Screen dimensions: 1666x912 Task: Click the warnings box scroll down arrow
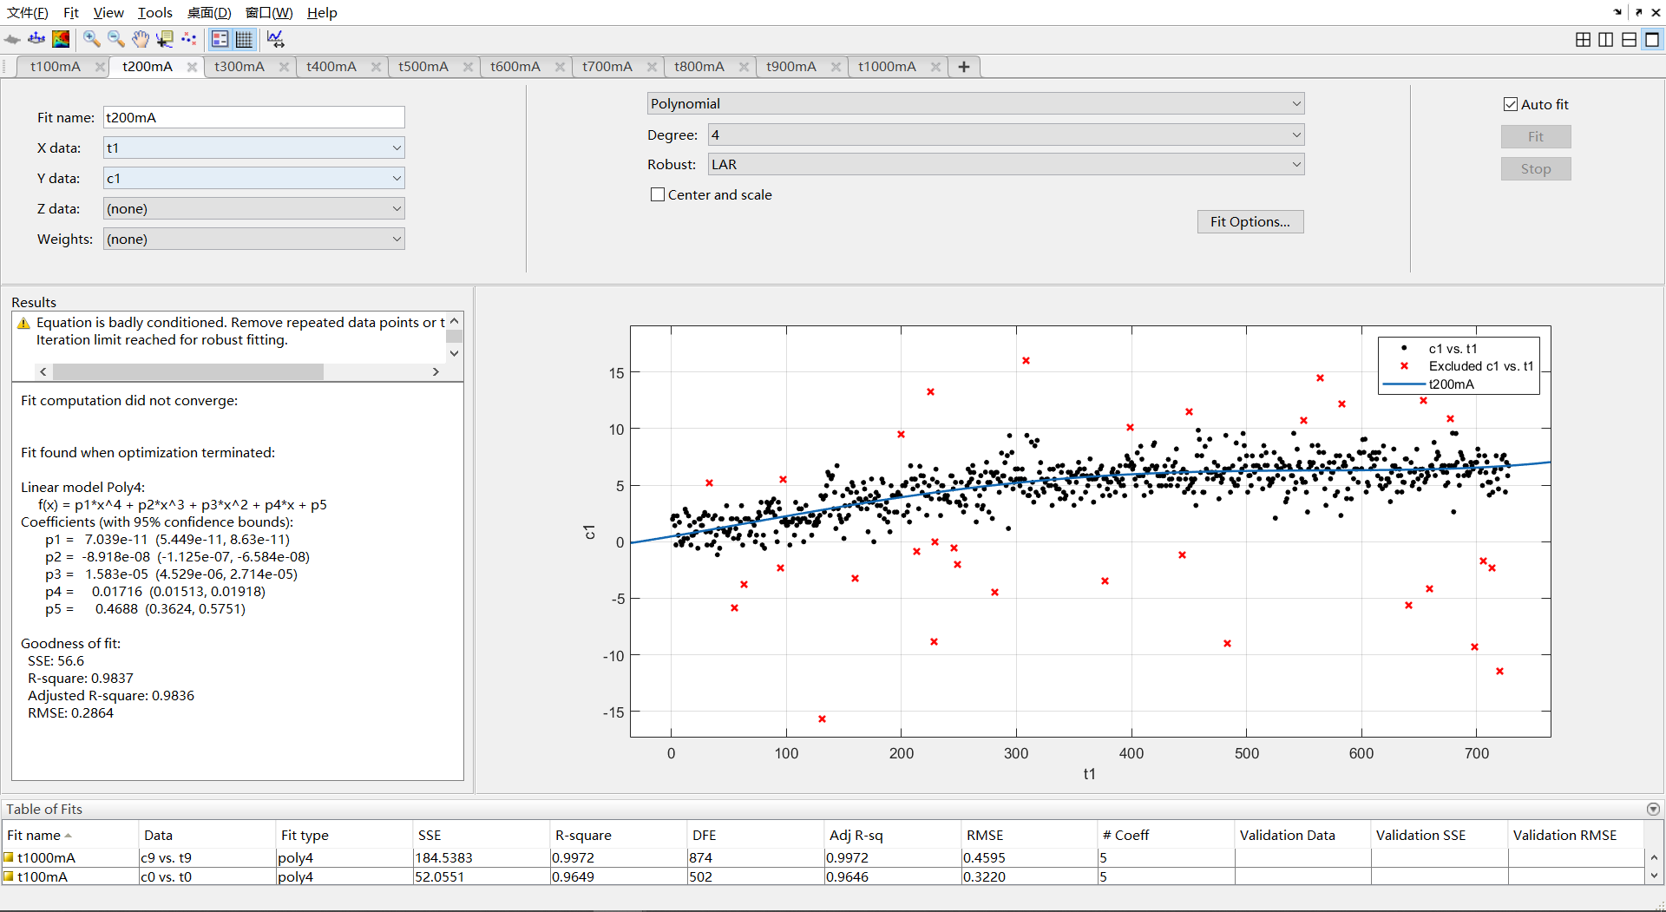point(454,353)
